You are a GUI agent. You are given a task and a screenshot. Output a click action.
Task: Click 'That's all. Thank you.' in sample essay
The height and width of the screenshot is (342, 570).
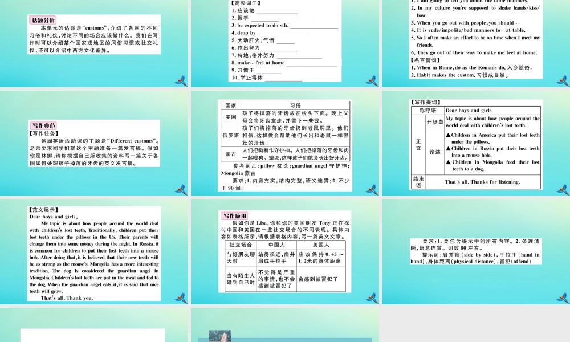coord(67,298)
